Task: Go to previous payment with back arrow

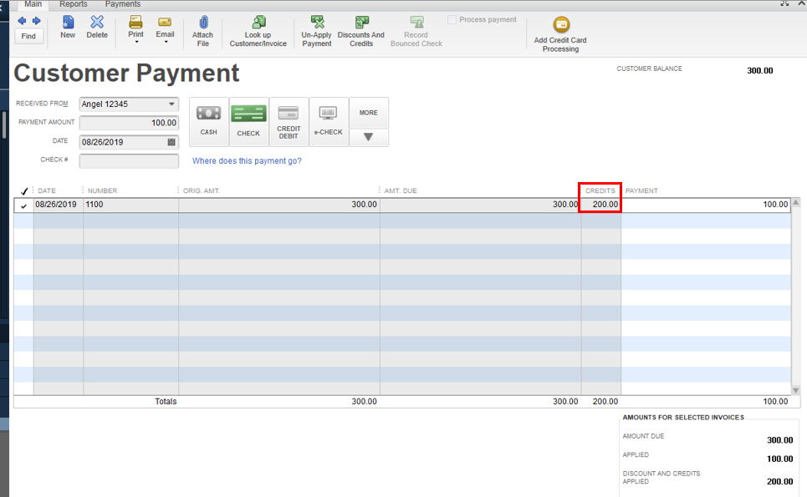Action: [x=22, y=21]
